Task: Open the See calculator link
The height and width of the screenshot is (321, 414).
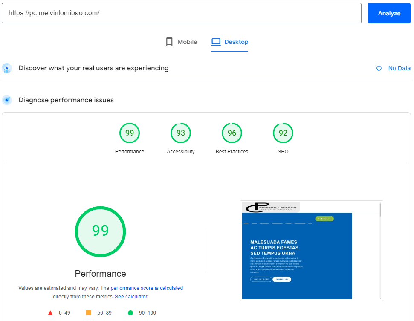Action: click(x=131, y=297)
